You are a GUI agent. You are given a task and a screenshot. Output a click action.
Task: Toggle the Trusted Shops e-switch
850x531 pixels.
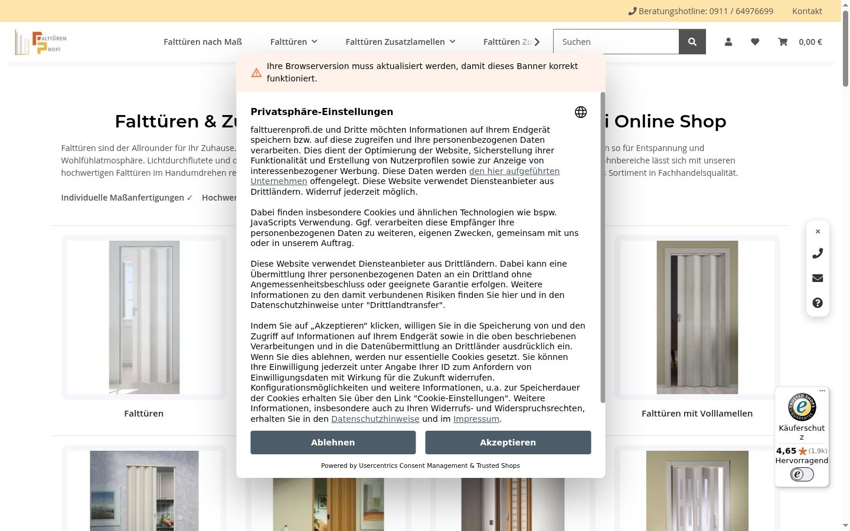point(802,474)
